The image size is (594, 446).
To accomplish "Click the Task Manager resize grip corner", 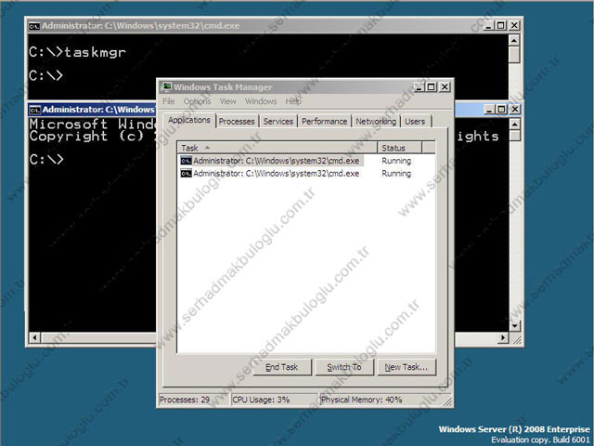I will tap(447, 401).
